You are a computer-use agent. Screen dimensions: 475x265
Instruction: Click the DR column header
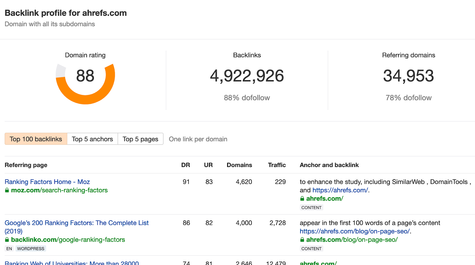[186, 165]
